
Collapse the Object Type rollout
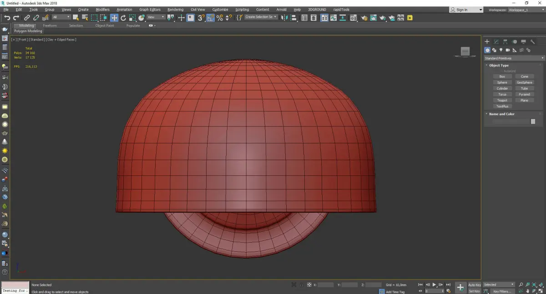[x=499, y=65]
